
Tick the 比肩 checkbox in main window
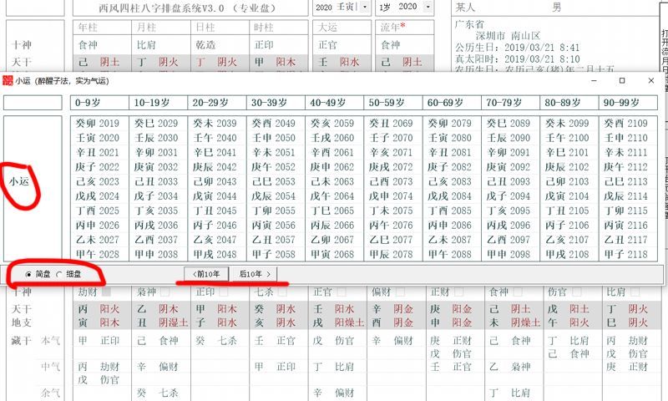click(x=635, y=292)
